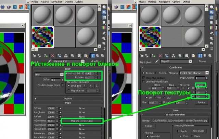
Task: Click the View Image button
Action: point(198,131)
